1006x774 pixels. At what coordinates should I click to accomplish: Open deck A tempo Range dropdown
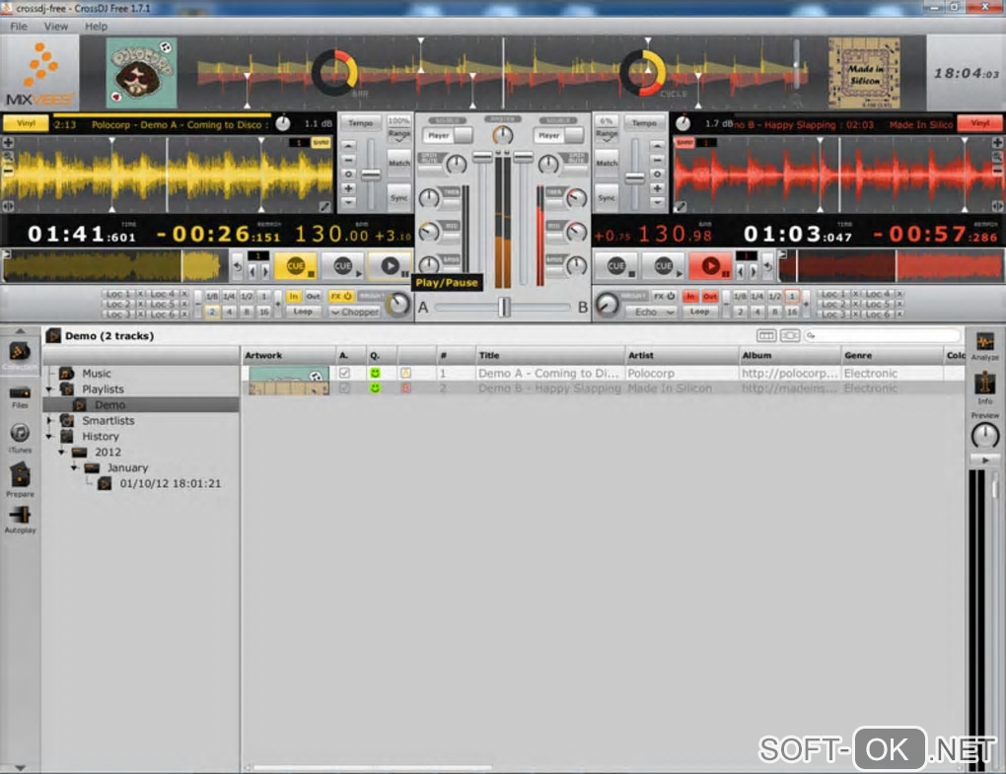pyautogui.click(x=399, y=135)
